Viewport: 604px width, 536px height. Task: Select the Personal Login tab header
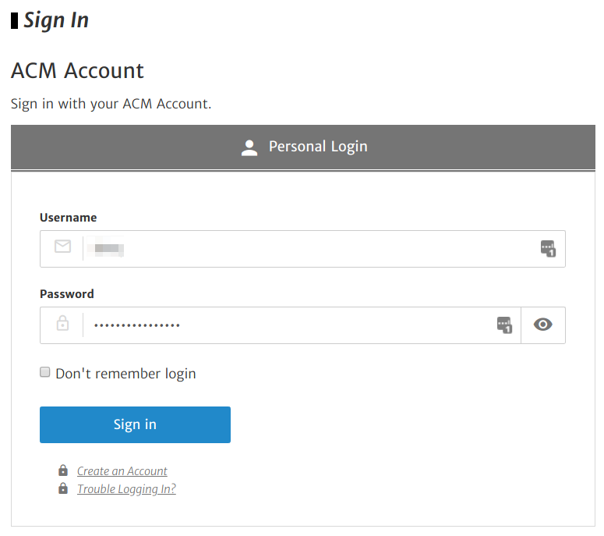pyautogui.click(x=302, y=147)
